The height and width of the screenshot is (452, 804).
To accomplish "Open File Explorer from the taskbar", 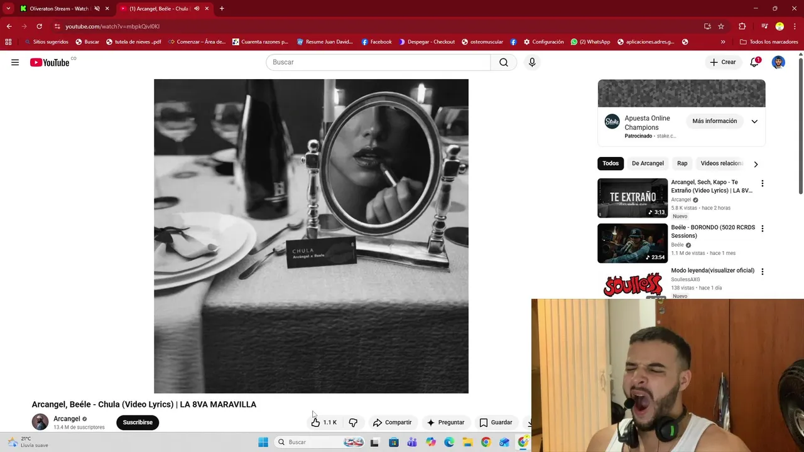I will (x=467, y=442).
